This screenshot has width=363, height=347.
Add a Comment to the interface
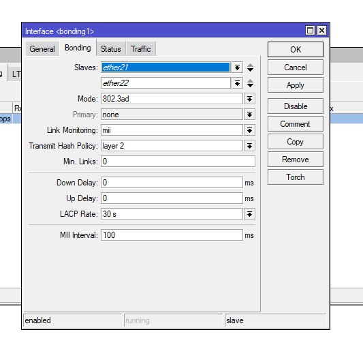coord(296,124)
